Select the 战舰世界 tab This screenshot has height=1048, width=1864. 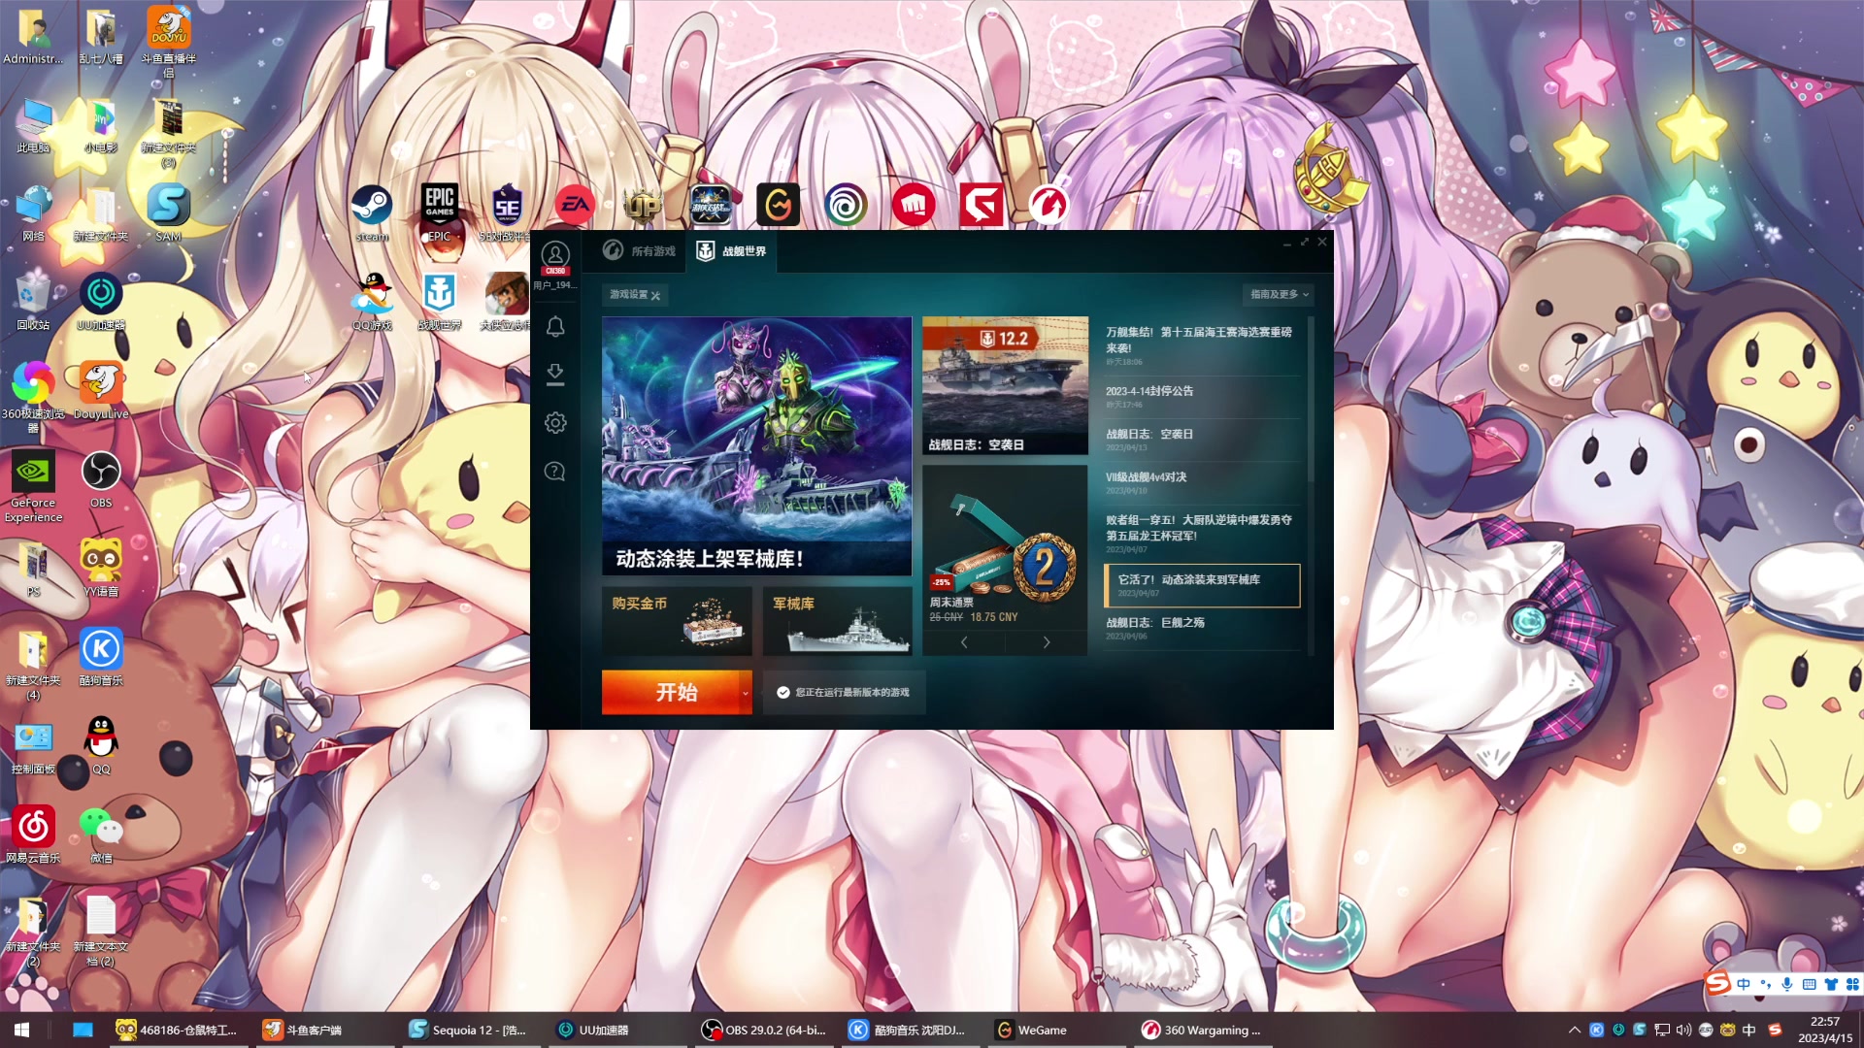pos(732,251)
